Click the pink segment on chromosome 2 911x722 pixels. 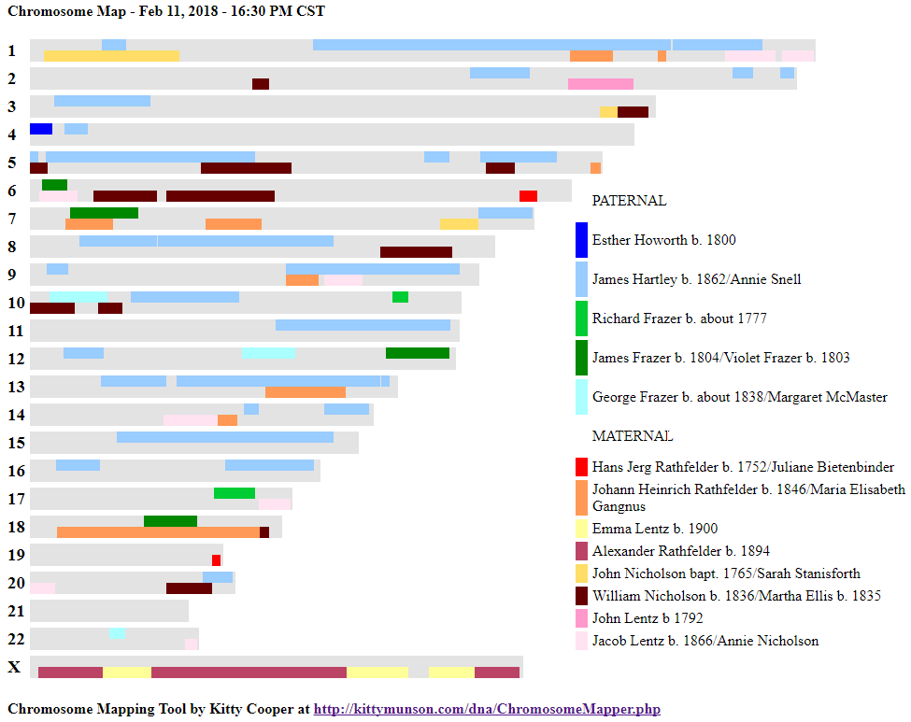pyautogui.click(x=600, y=84)
